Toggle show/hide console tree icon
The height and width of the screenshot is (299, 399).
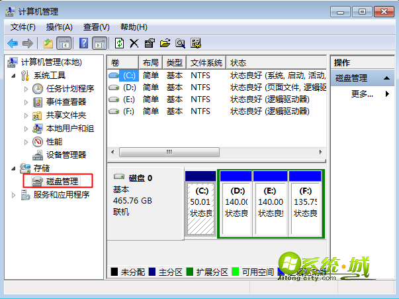point(64,44)
